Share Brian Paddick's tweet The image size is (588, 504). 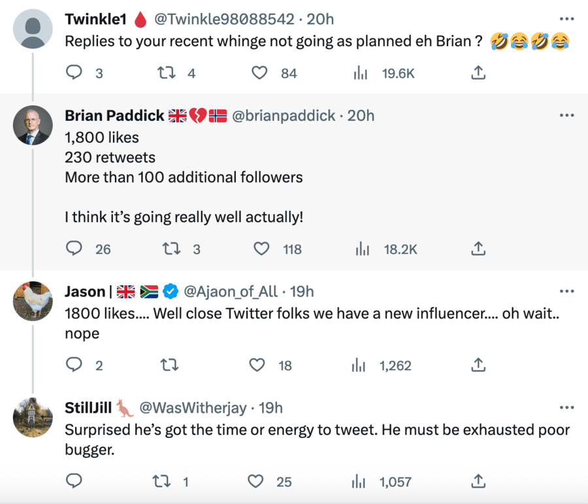click(x=478, y=249)
